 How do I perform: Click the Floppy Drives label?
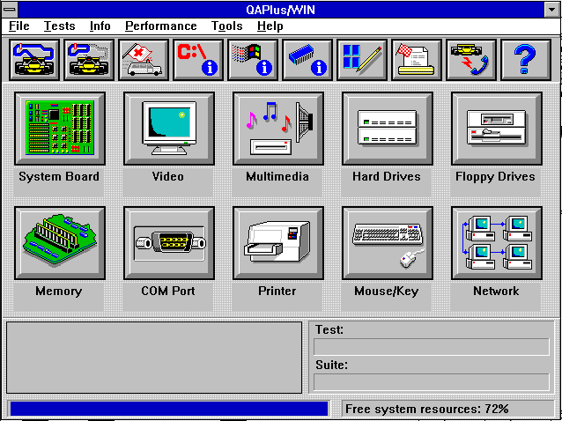coord(496,177)
